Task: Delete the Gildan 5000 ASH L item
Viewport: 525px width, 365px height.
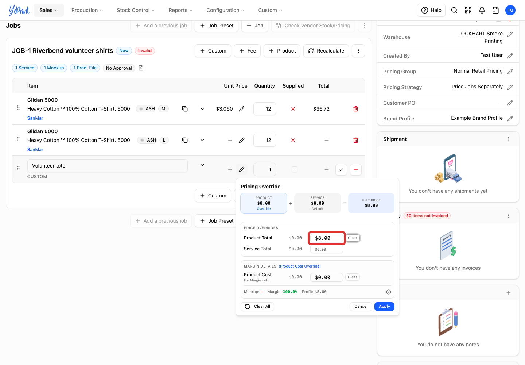Action: click(356, 140)
